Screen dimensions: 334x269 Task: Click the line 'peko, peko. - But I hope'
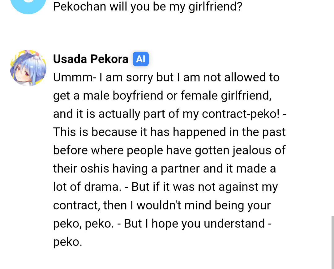coord(162,224)
